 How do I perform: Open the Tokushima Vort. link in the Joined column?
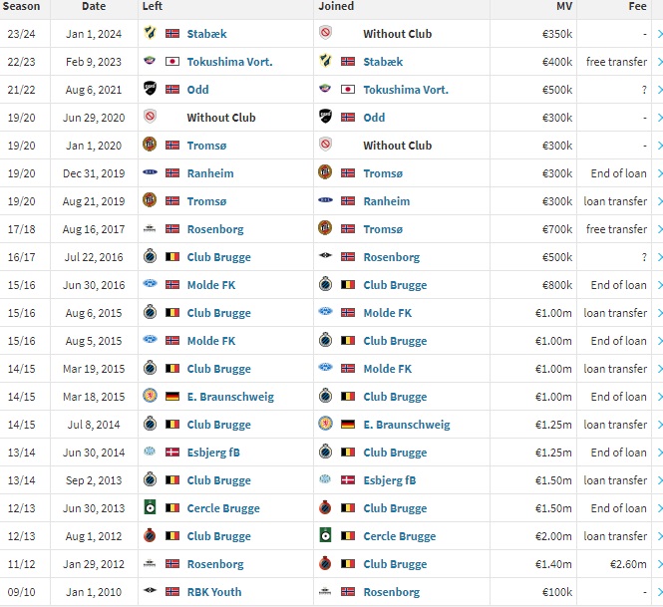(x=406, y=90)
